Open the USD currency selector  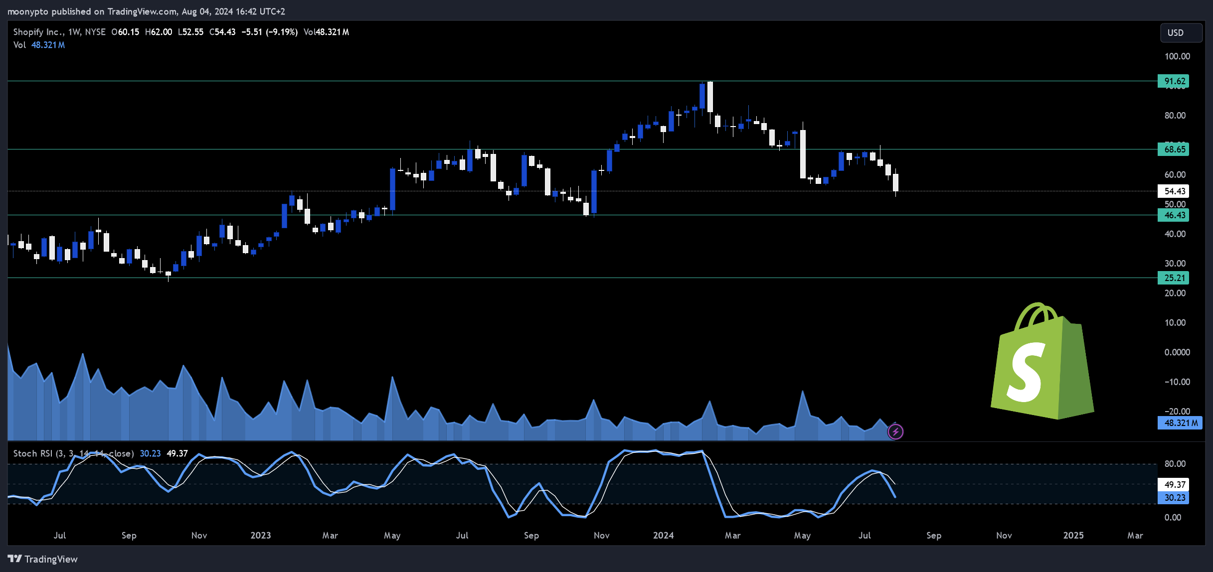pyautogui.click(x=1181, y=32)
